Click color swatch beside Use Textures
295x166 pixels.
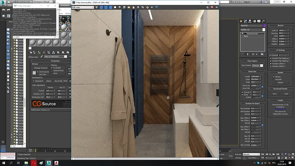click(34, 73)
